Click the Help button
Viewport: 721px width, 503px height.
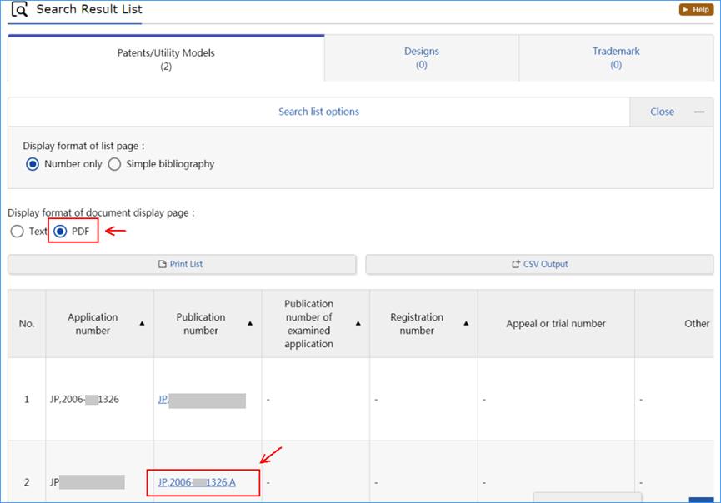click(696, 10)
